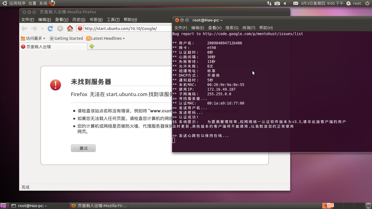Close the root@Hao-pc terminal window

click(x=177, y=20)
